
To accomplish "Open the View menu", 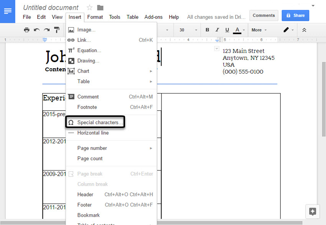I will [57, 17].
